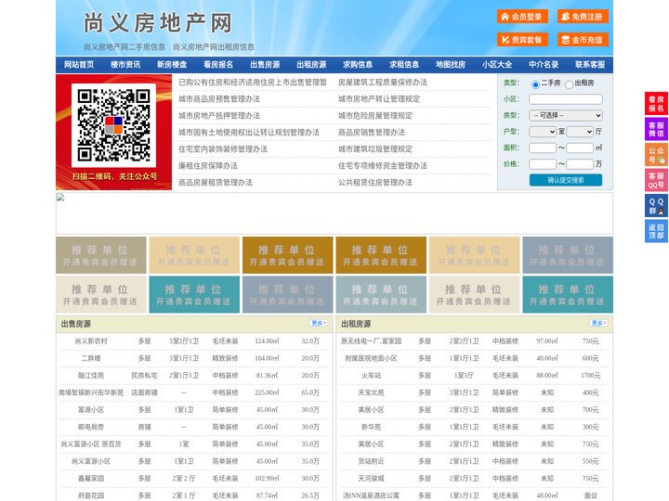Open the 融江佳苑 sale listing
Viewport: 669px width, 501px height.
(91, 376)
